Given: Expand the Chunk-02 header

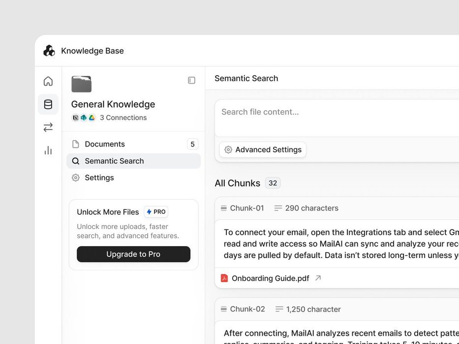Looking at the screenshot, I should tap(247, 309).
